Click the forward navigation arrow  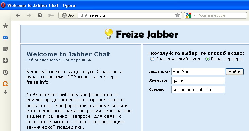click(29, 15)
